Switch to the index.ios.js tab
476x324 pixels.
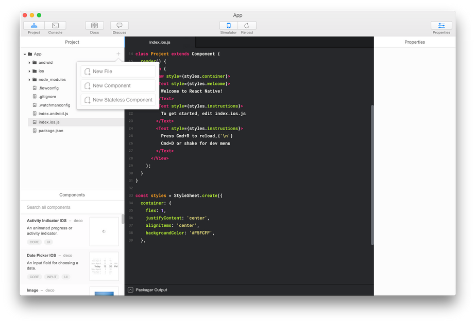[160, 42]
